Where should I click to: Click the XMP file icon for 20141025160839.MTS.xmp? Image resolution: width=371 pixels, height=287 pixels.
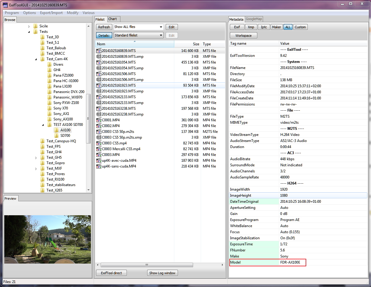pyautogui.click(x=99, y=57)
